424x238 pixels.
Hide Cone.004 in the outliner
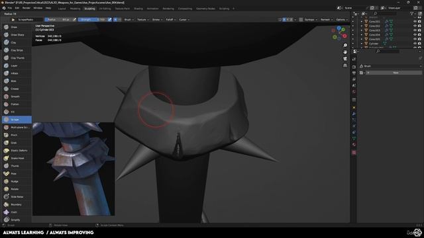[x=415, y=34]
